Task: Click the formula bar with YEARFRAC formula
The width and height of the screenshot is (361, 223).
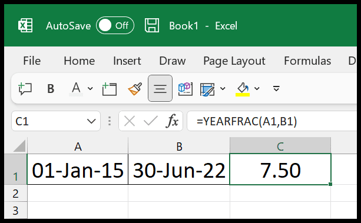Action: (x=271, y=121)
